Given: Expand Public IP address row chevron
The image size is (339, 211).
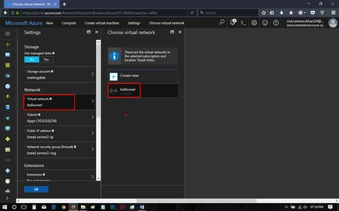Looking at the screenshot, I should pos(92,133).
